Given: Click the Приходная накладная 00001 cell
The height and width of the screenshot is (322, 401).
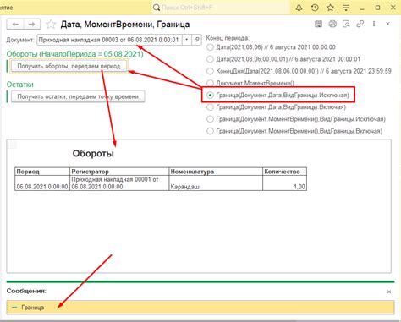Looking at the screenshot, I should (119, 183).
